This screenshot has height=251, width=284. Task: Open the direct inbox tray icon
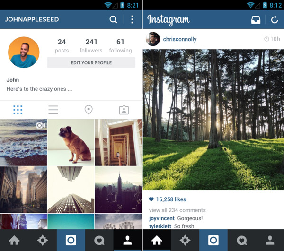tap(256, 20)
